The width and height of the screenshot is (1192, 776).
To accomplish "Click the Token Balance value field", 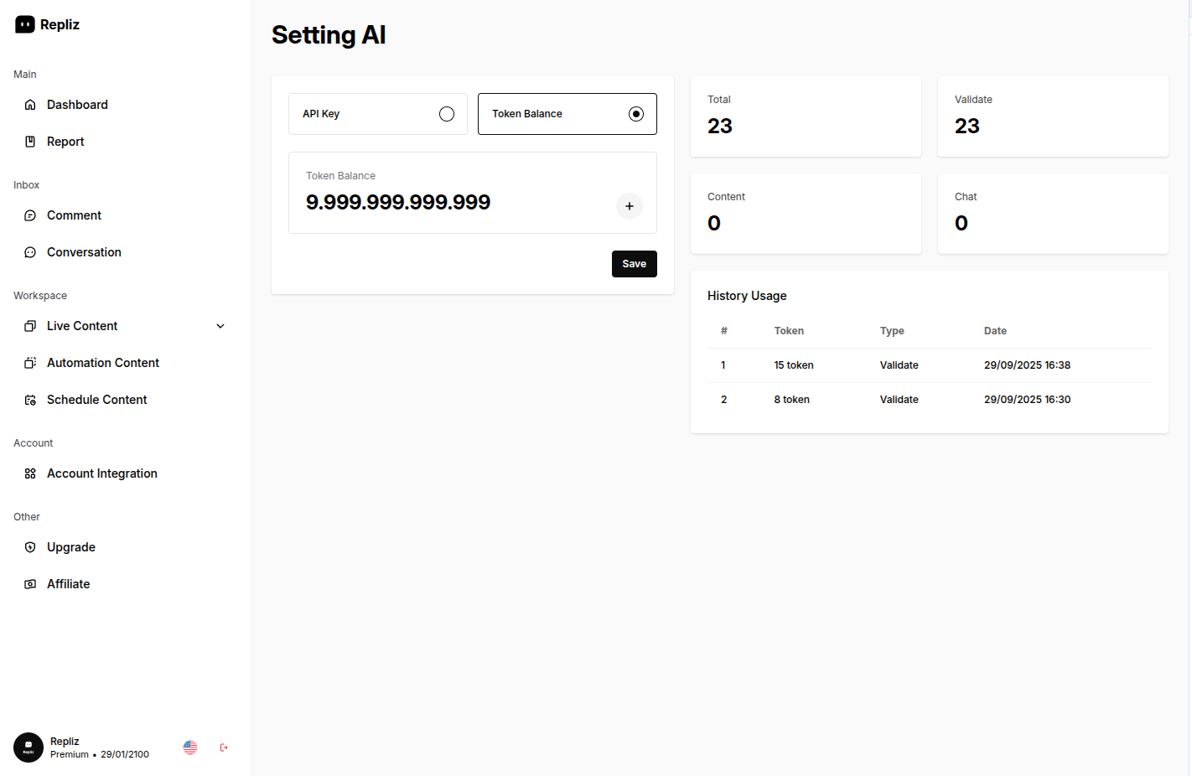I will 398,203.
